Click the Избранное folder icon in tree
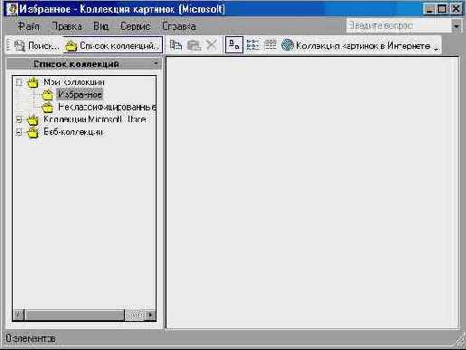 47,95
